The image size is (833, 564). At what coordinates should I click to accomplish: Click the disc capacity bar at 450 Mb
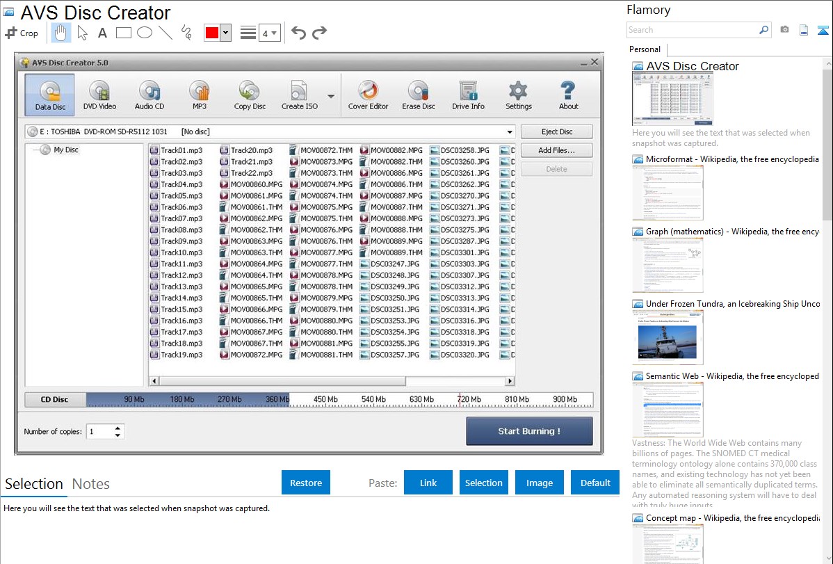pos(325,399)
